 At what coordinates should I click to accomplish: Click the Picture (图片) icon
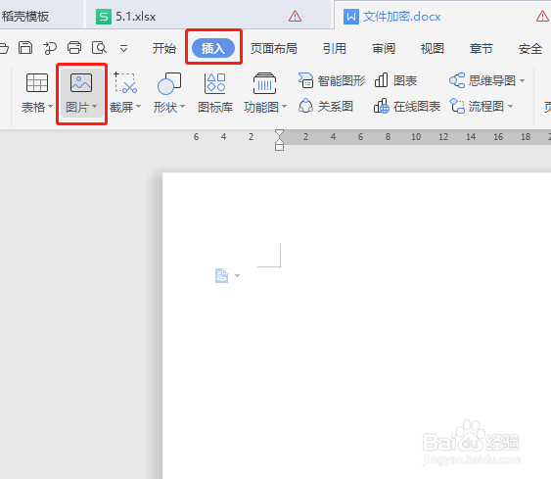tap(81, 83)
